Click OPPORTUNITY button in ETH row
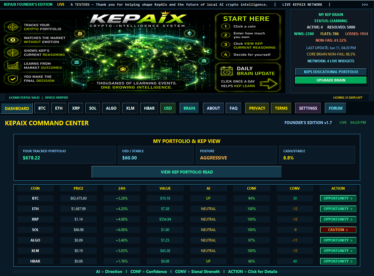 pos(338,209)
